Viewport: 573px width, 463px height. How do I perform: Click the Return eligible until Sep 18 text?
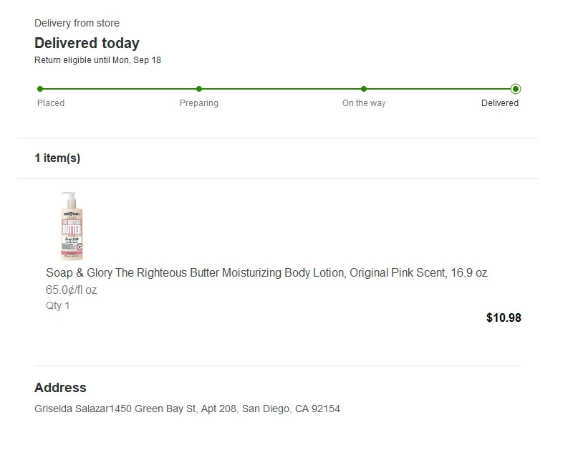[x=97, y=60]
